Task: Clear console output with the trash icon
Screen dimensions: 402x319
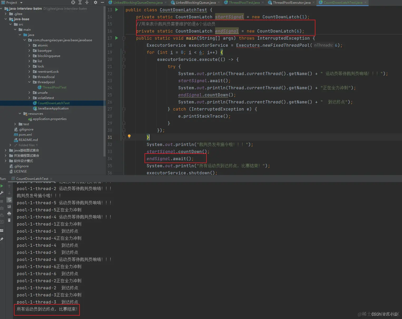Action: click(x=9, y=220)
